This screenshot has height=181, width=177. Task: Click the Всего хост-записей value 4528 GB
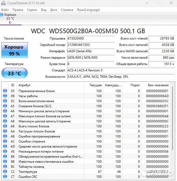(162, 45)
